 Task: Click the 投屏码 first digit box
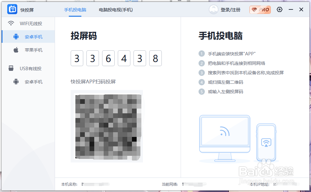pyautogui.click(x=77, y=58)
